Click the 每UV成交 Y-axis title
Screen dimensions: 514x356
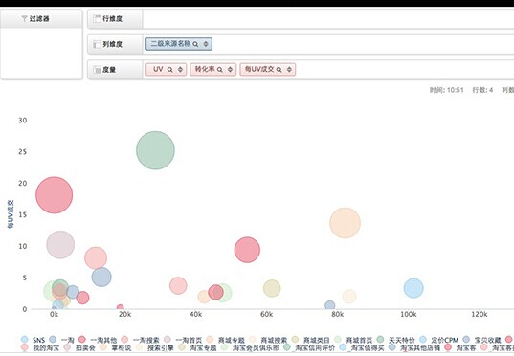point(11,214)
